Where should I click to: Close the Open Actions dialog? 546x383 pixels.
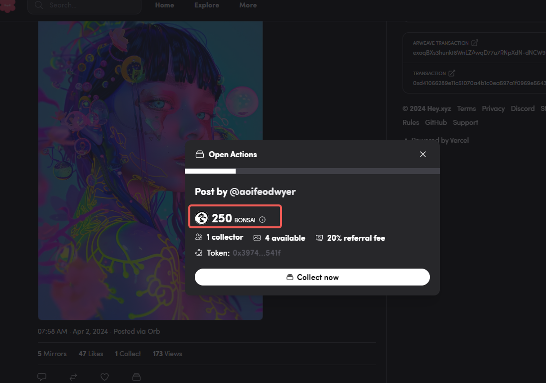pos(423,154)
